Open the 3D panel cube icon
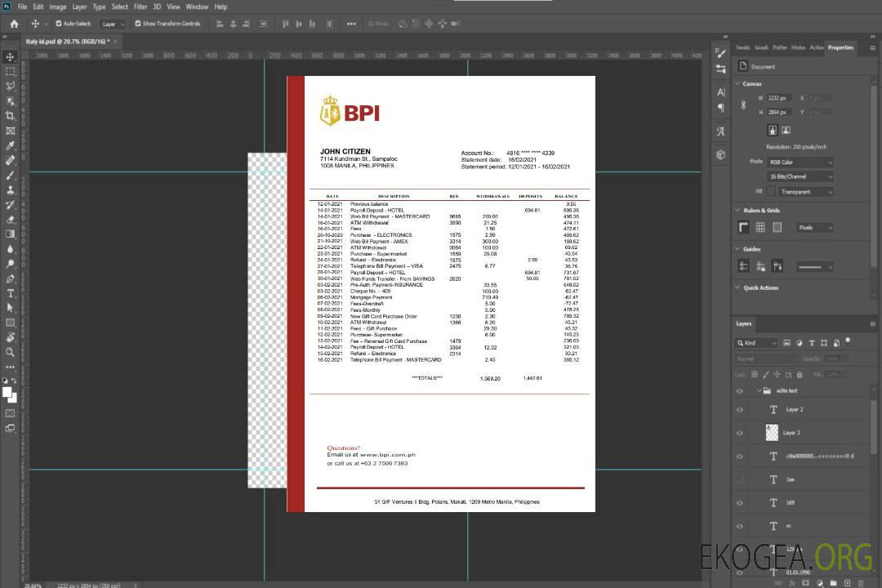This screenshot has height=588, width=882. [x=721, y=154]
